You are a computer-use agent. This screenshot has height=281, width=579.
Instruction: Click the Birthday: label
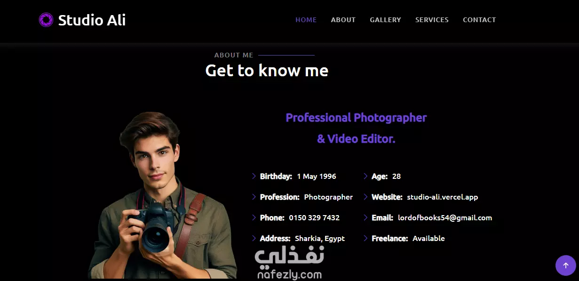[276, 176]
